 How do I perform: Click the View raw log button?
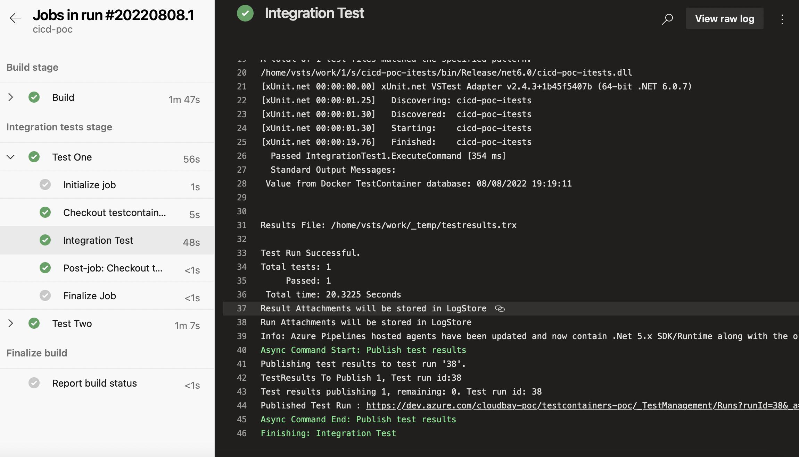(725, 19)
